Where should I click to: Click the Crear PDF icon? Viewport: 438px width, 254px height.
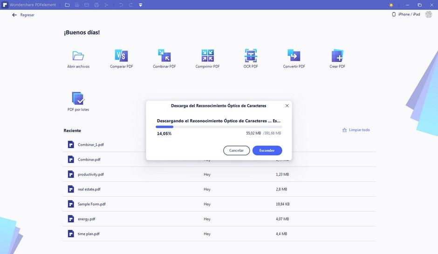point(337,56)
